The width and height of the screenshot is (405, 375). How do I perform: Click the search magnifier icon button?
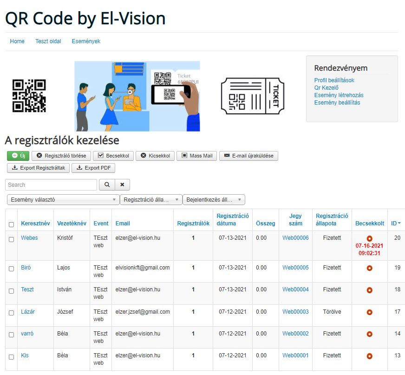pyautogui.click(x=107, y=184)
